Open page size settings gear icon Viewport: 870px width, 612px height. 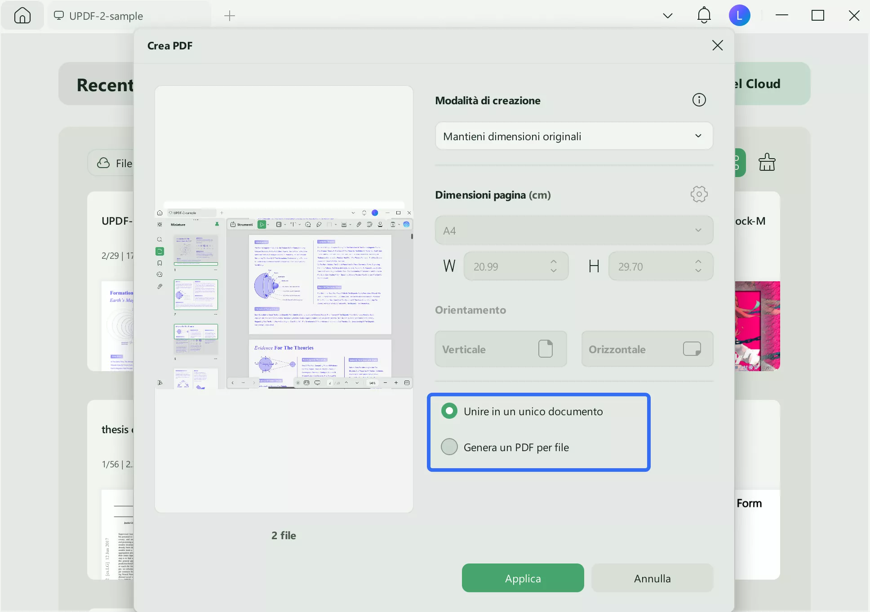click(x=699, y=194)
